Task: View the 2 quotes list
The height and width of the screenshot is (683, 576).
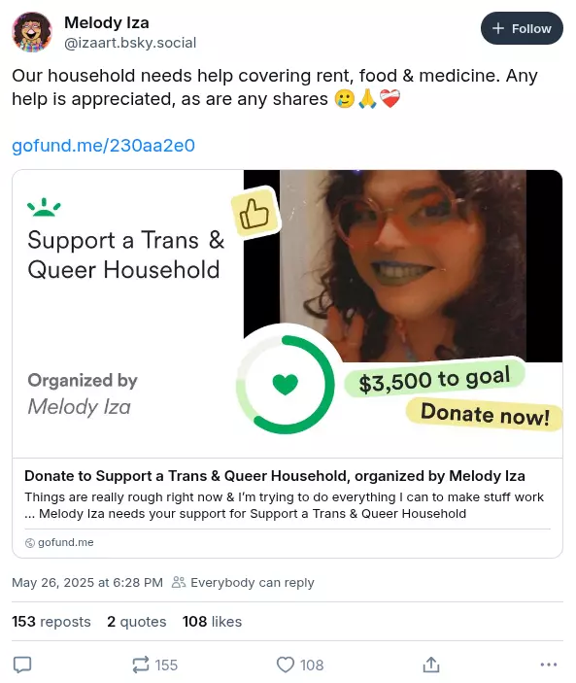Action: (x=137, y=621)
